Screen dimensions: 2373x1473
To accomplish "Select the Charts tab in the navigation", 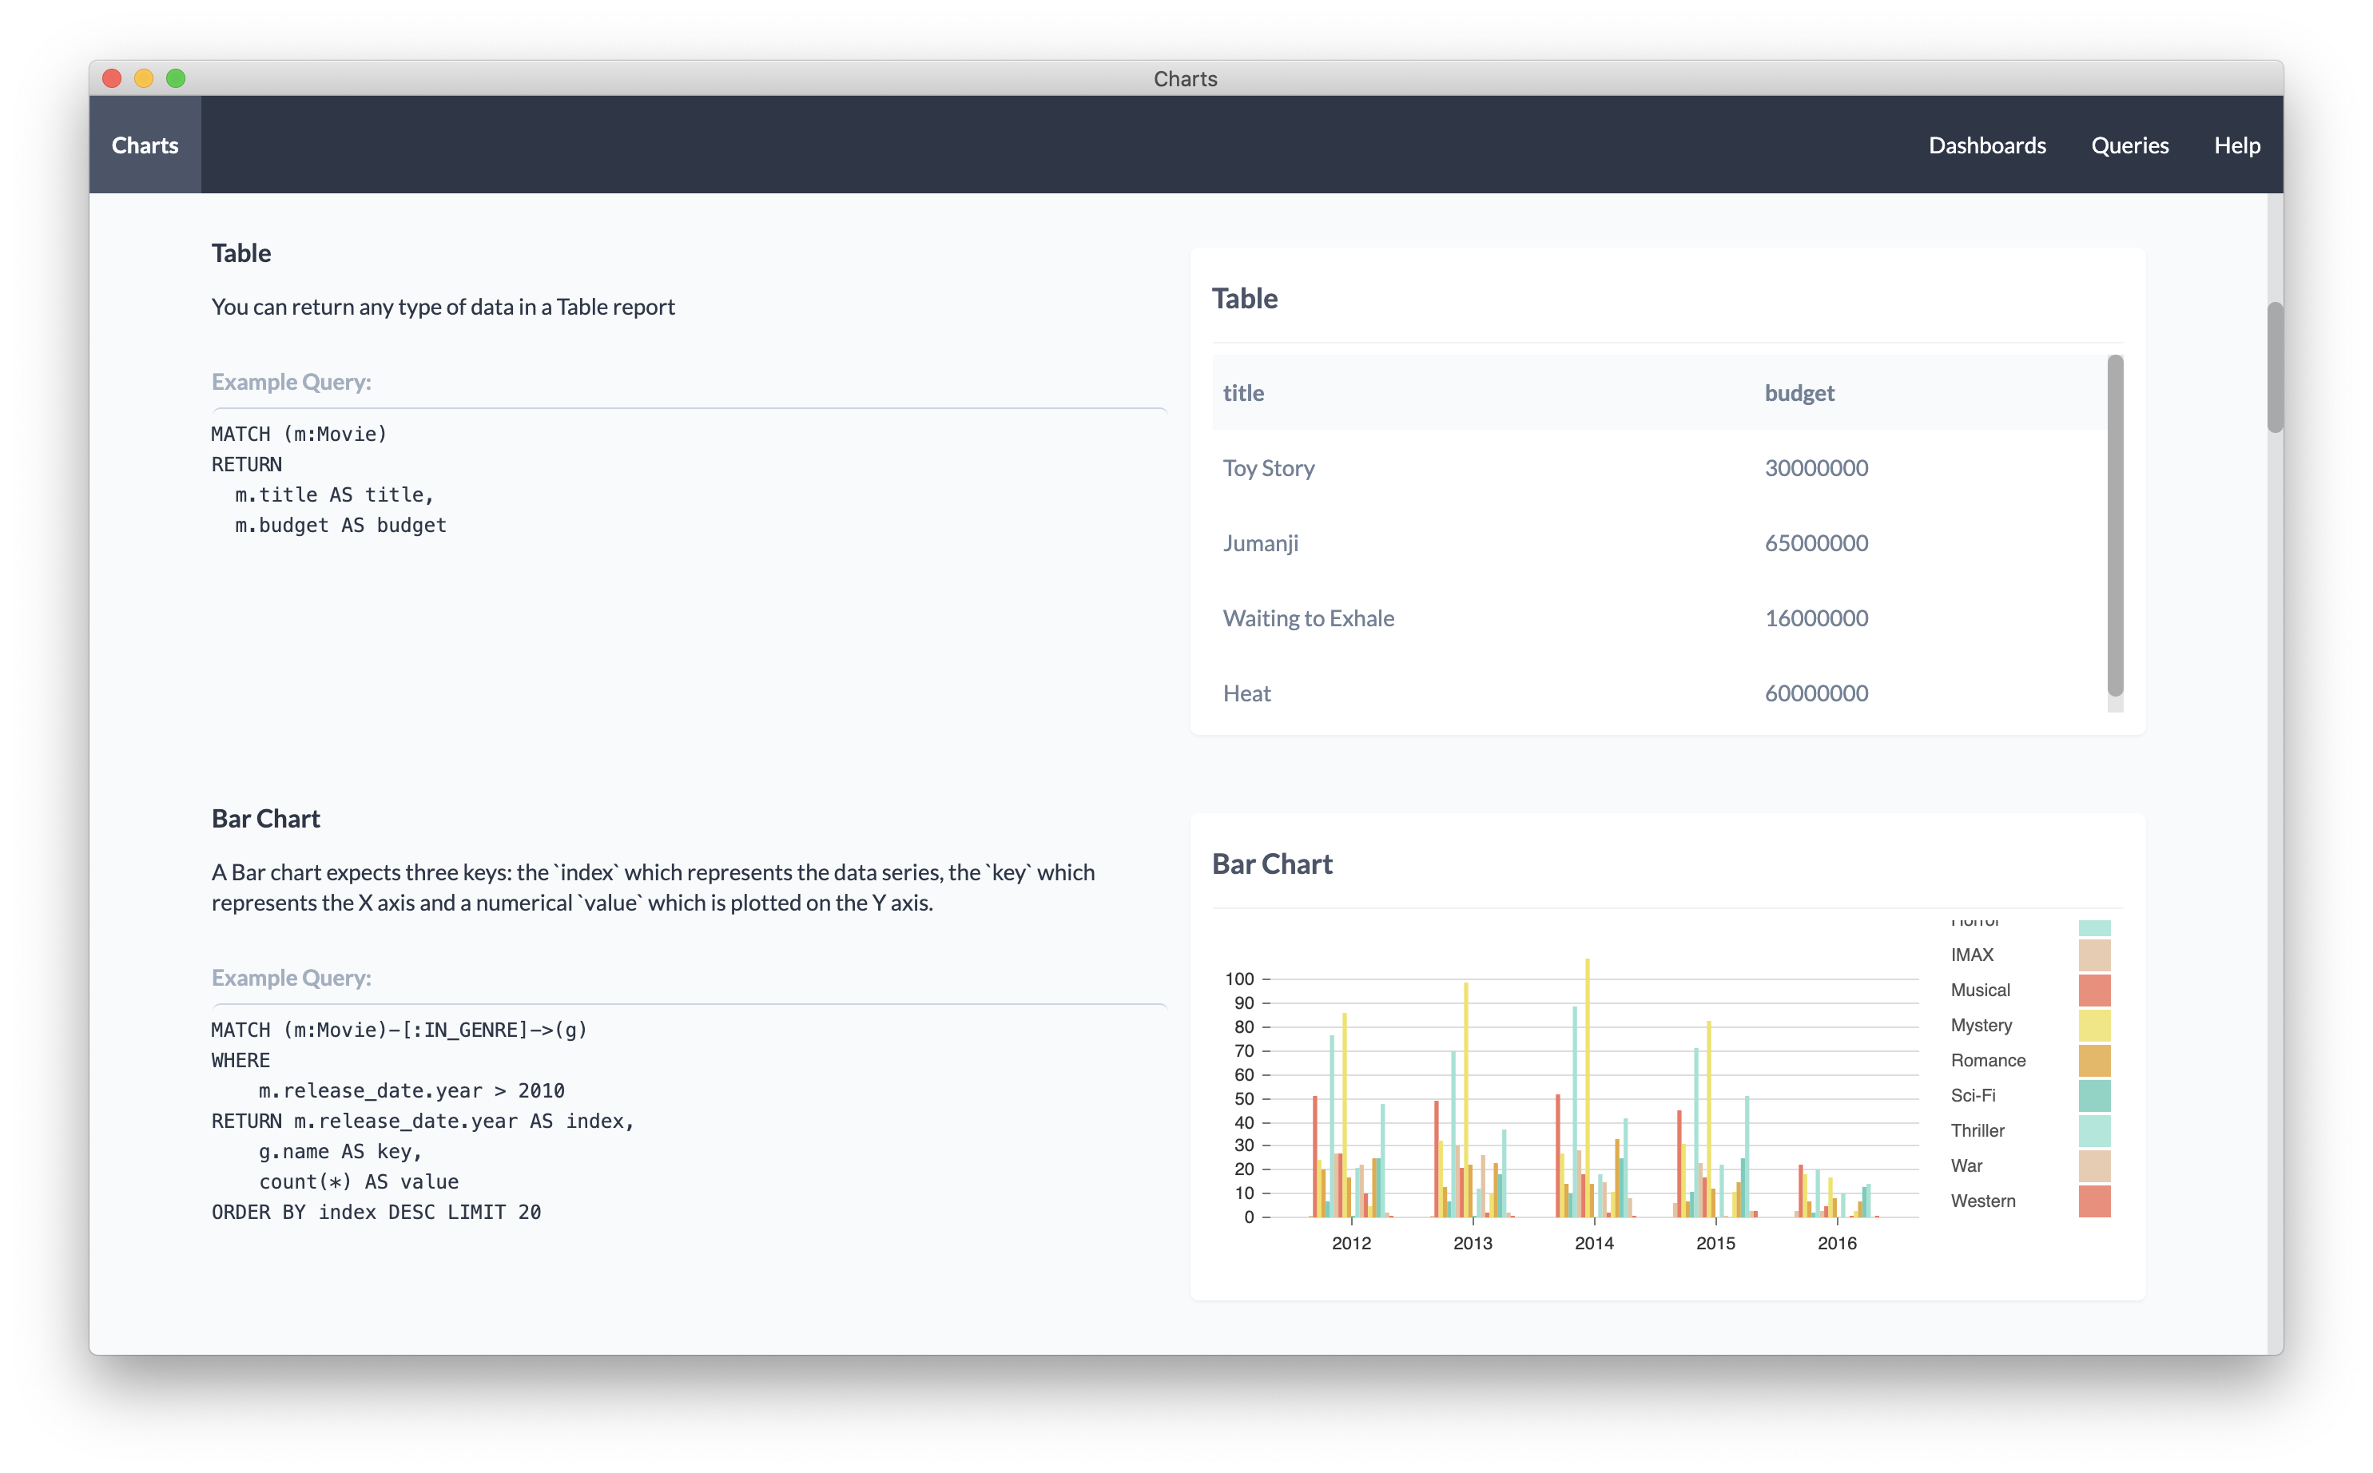I will click(x=145, y=144).
